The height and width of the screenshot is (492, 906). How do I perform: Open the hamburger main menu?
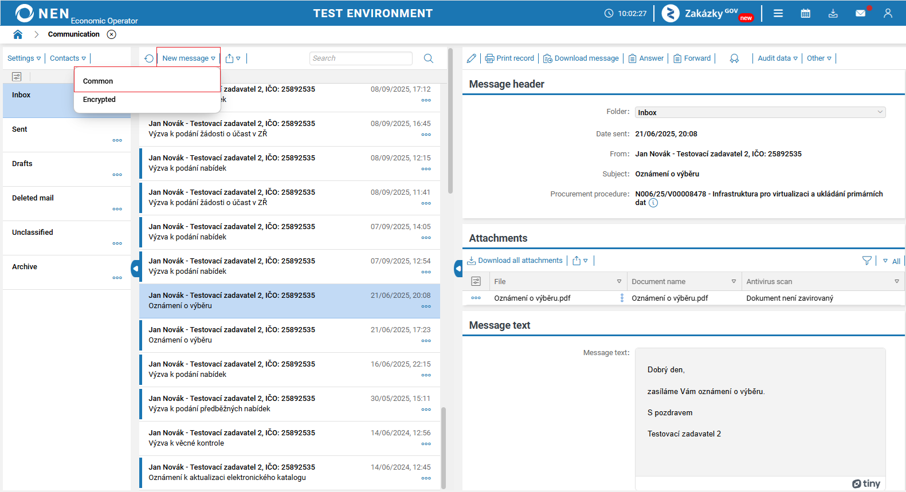(778, 13)
